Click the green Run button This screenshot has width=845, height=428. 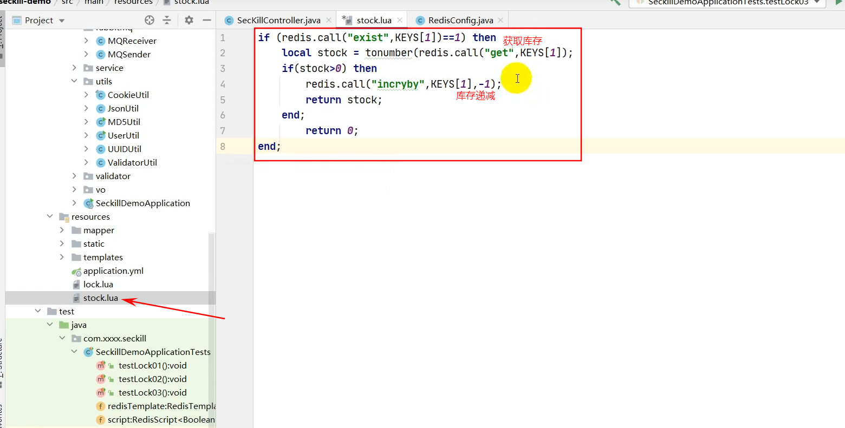tap(838, 2)
